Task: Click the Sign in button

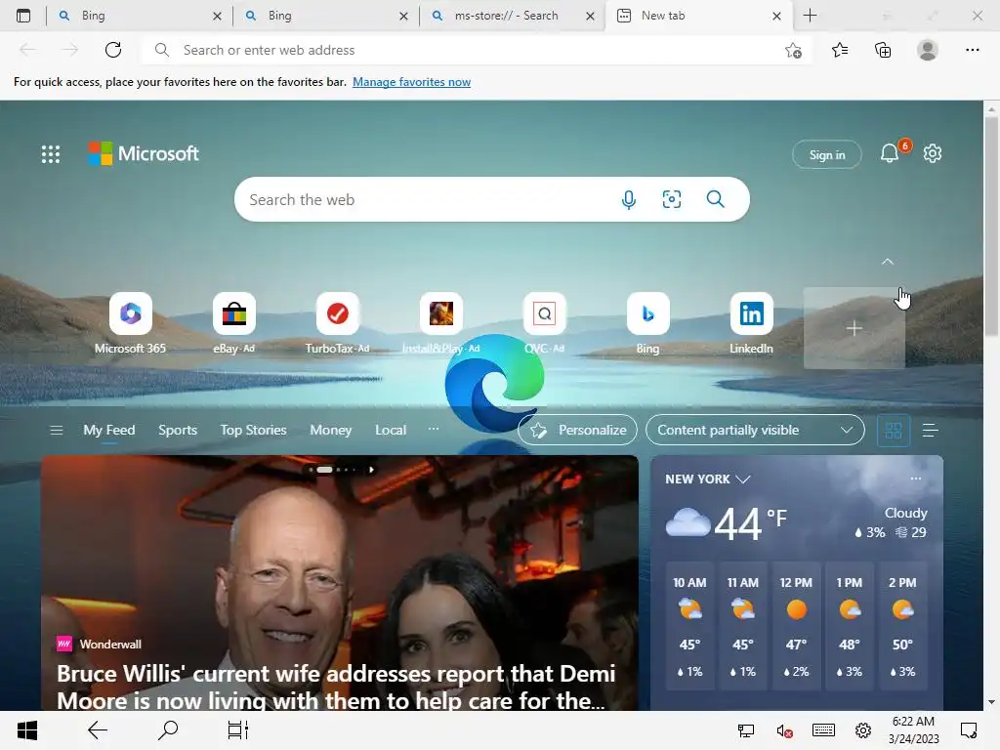Action: 827,154
